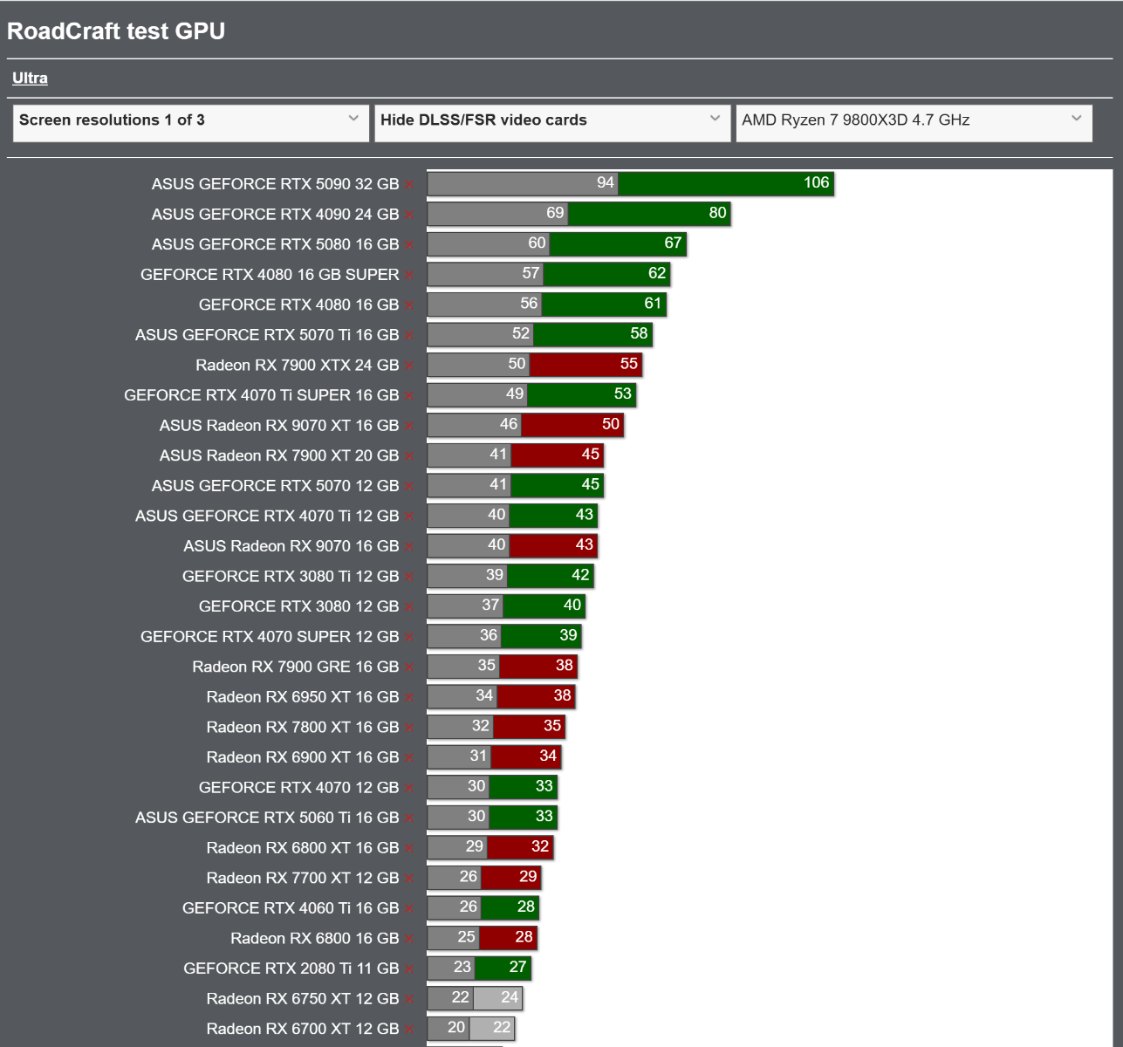Click red X next to Radeon RX 7700 XT

[x=408, y=879]
